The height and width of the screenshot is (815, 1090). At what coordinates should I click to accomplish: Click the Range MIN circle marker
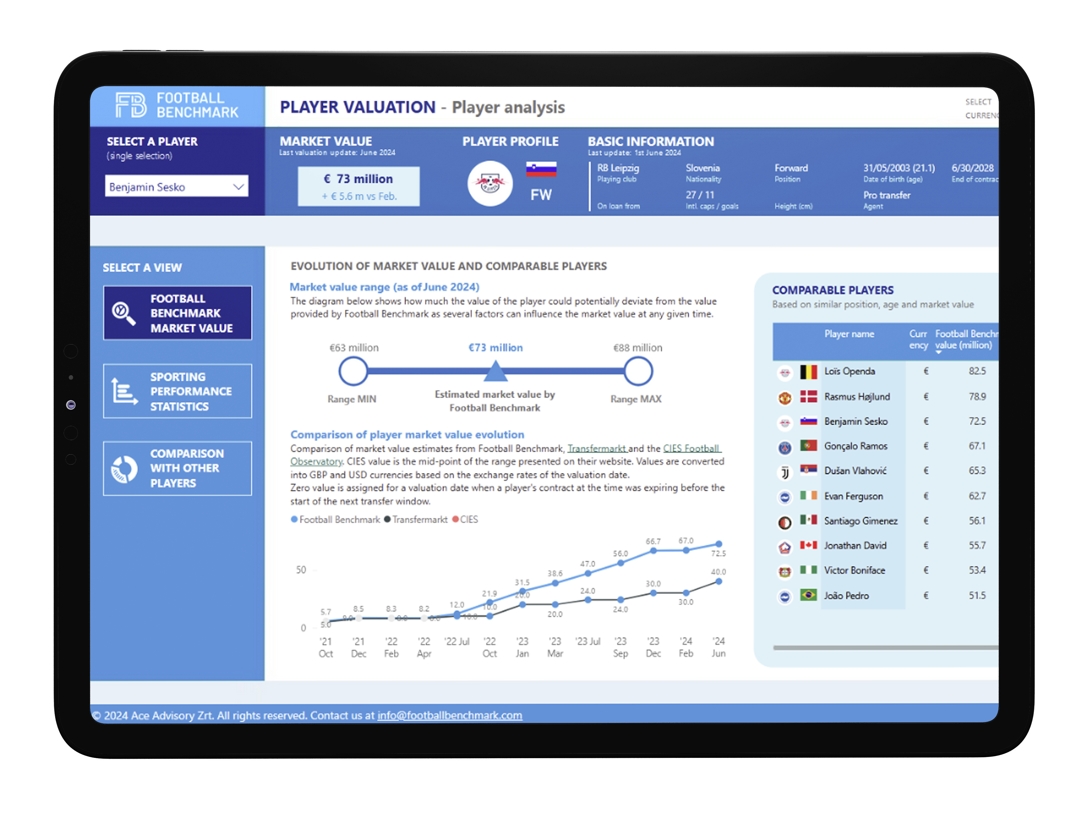point(353,371)
